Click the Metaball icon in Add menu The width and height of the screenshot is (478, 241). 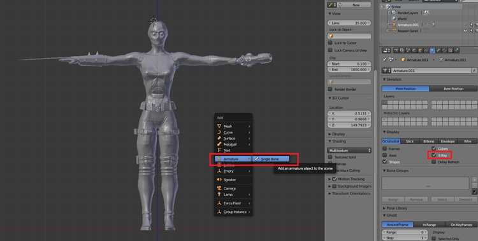(219, 144)
